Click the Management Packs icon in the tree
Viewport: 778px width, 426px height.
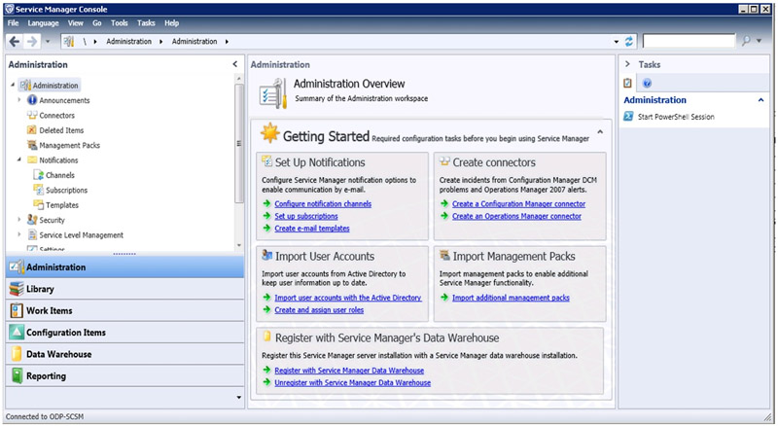coord(32,145)
